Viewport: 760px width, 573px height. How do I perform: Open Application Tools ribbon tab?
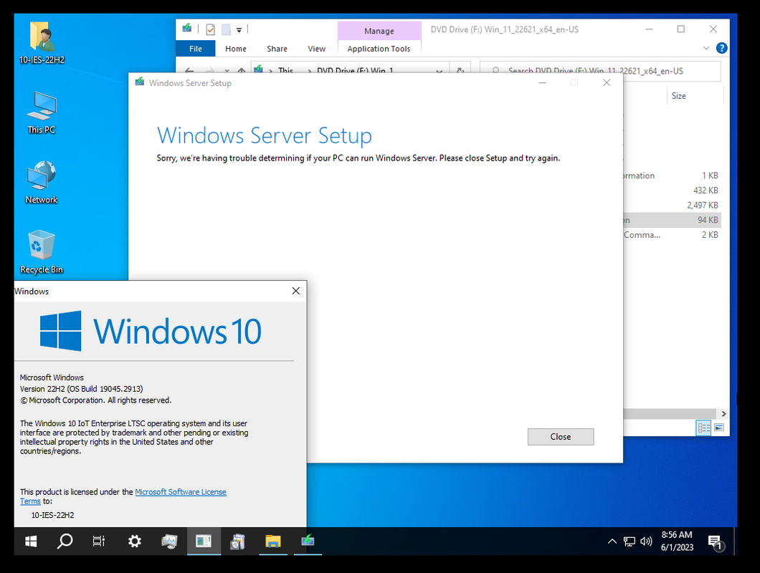point(379,49)
